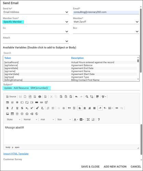
Task: Toggle Bold formatting
Action: 8,108
